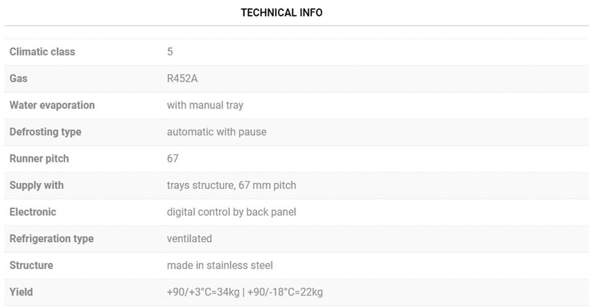Select the Gas row label
The height and width of the screenshot is (308, 589).
pyautogui.click(x=19, y=78)
